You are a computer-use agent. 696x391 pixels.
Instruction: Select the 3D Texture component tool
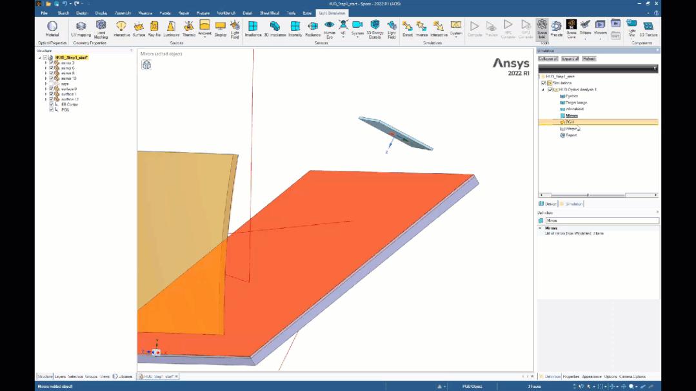point(649,27)
